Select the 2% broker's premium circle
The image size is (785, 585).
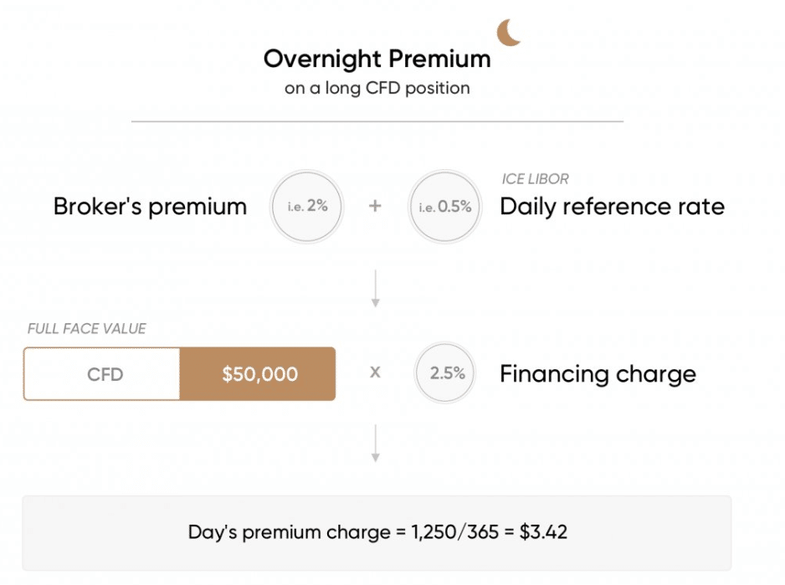tap(307, 207)
